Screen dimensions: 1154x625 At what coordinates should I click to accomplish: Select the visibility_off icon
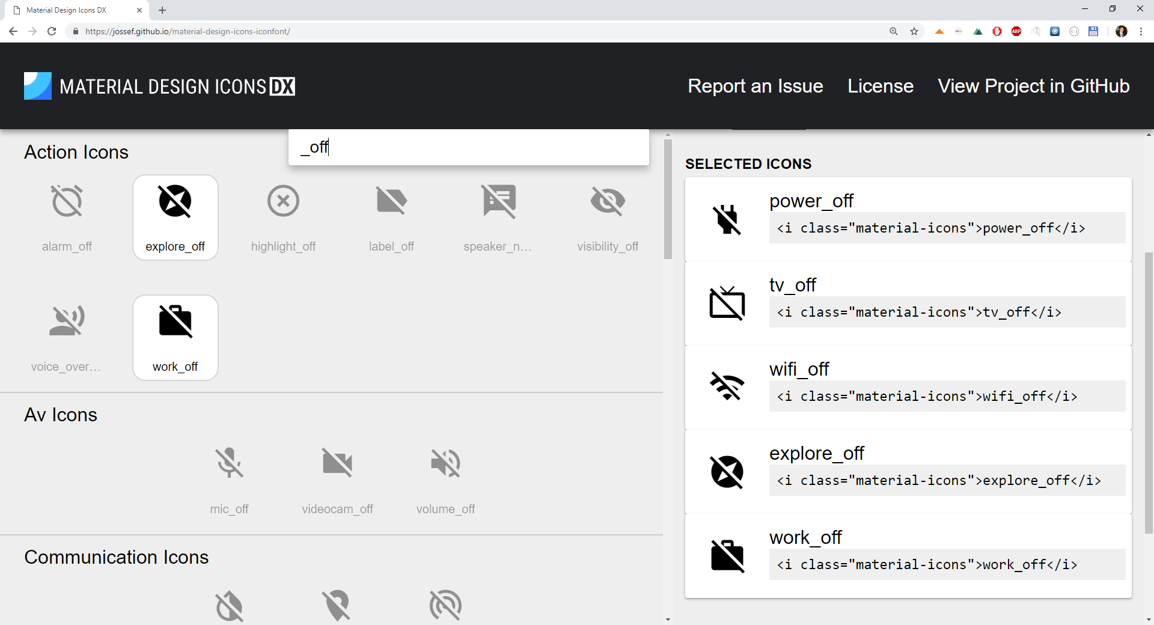[x=608, y=218]
